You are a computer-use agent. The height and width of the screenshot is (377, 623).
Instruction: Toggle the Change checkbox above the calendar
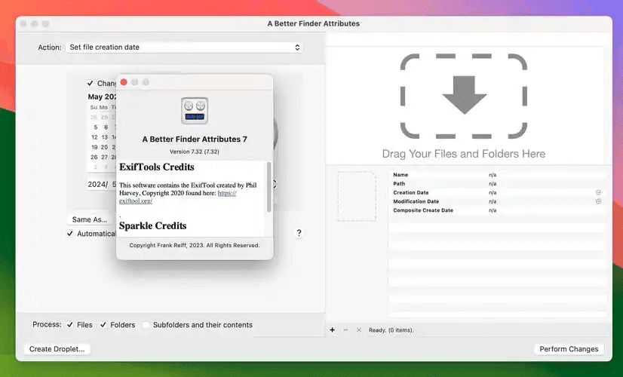[91, 83]
